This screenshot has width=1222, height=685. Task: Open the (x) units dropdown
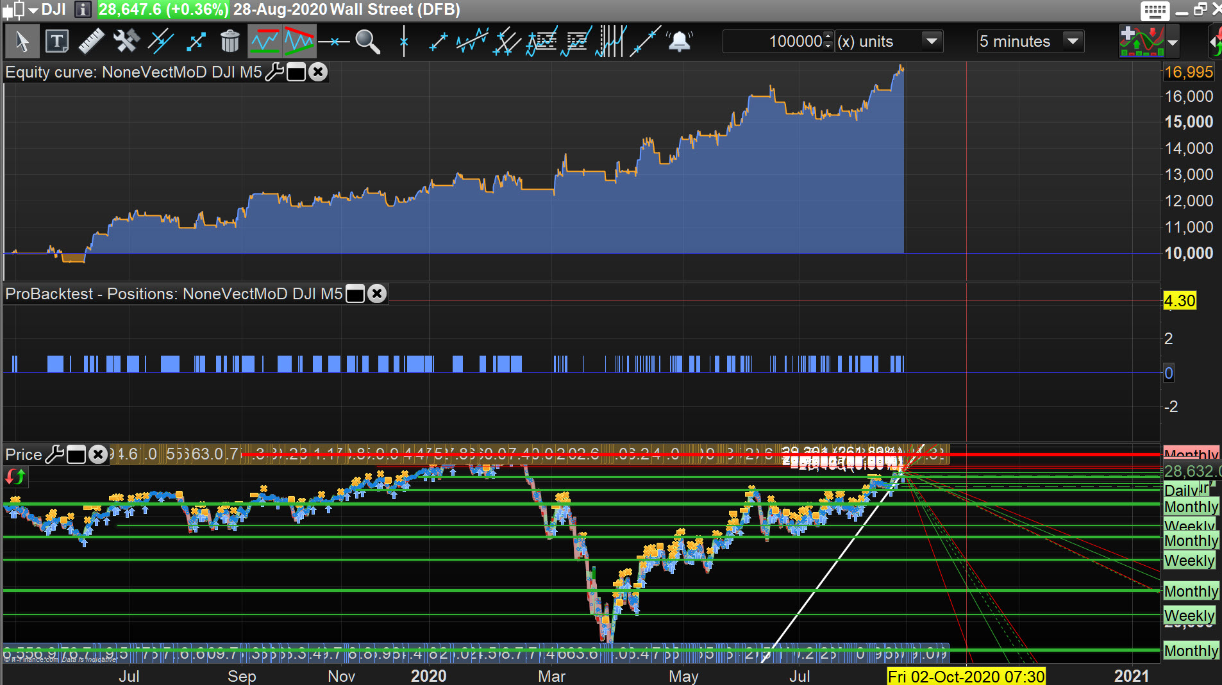(x=889, y=42)
